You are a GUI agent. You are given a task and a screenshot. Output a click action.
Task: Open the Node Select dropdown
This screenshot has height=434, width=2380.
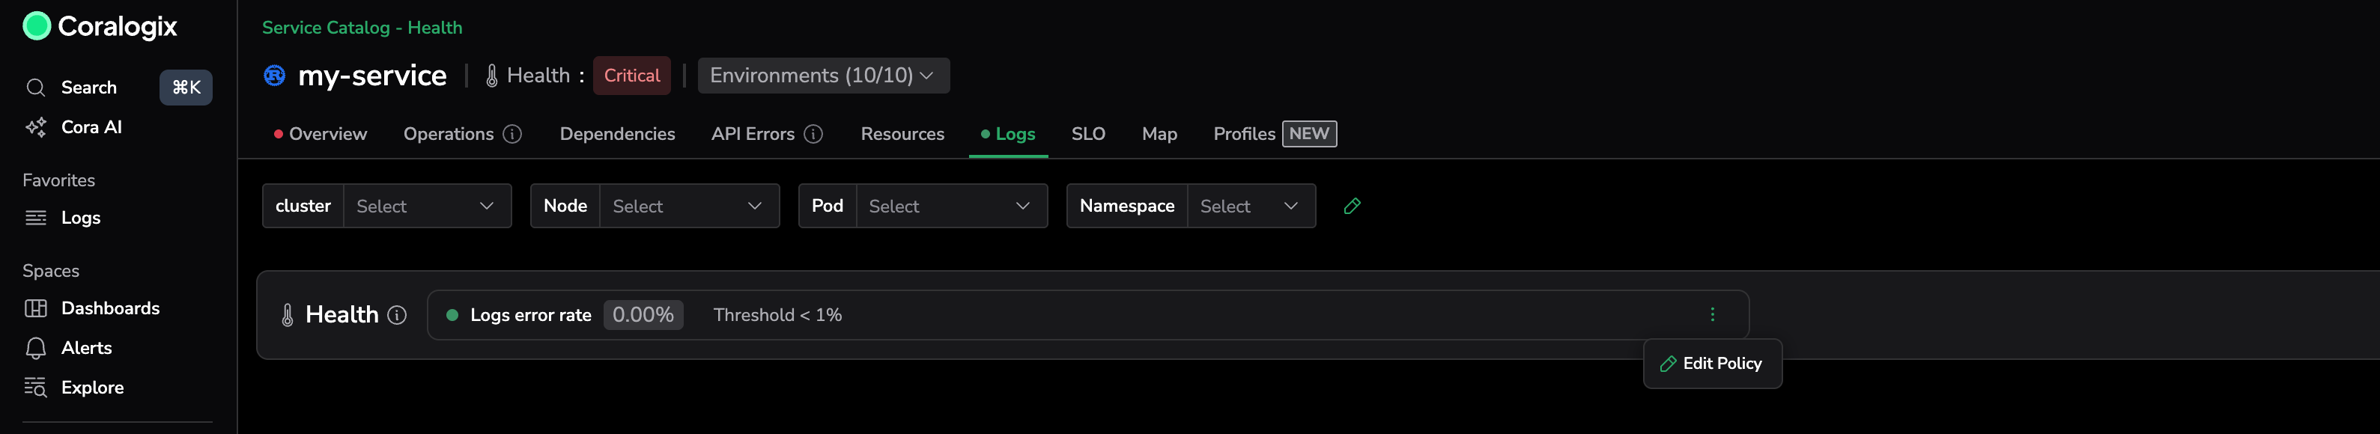click(688, 207)
